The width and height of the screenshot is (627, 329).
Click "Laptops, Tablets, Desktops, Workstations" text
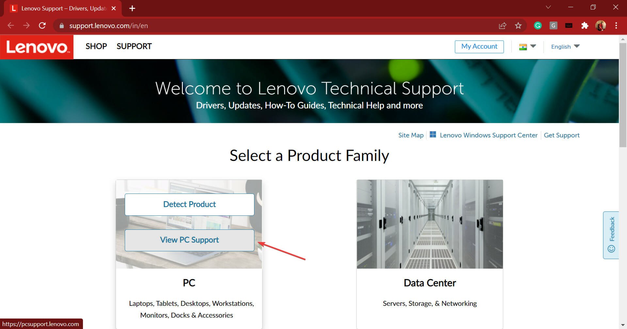(191, 304)
